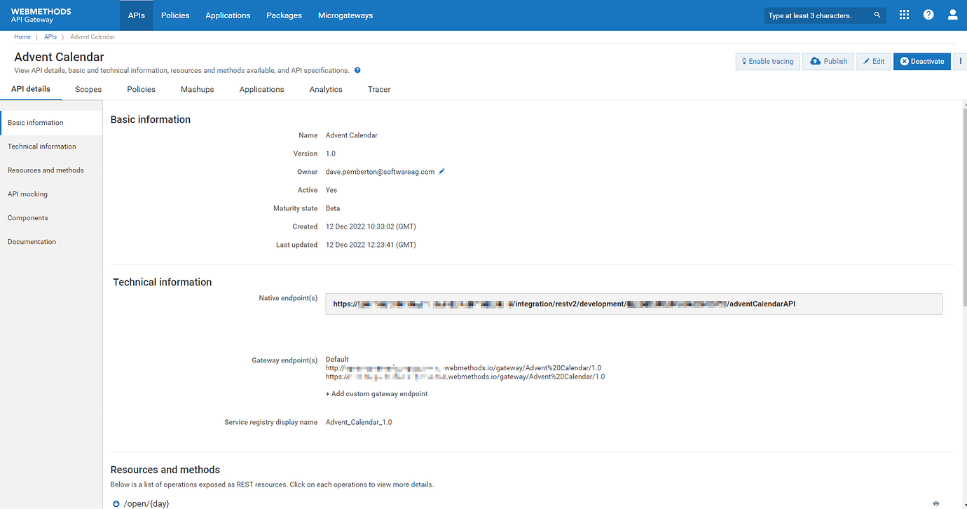
Task: Expand the /open/{day} resource
Action: pos(116,503)
